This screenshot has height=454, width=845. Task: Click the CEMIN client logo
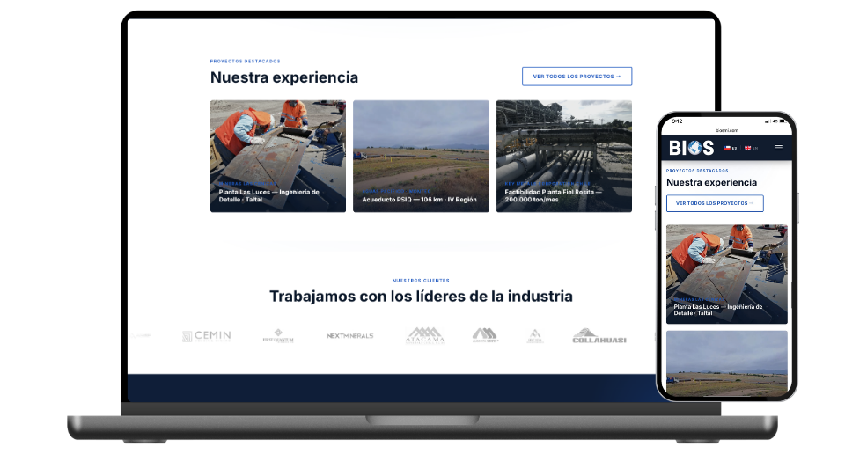click(206, 336)
